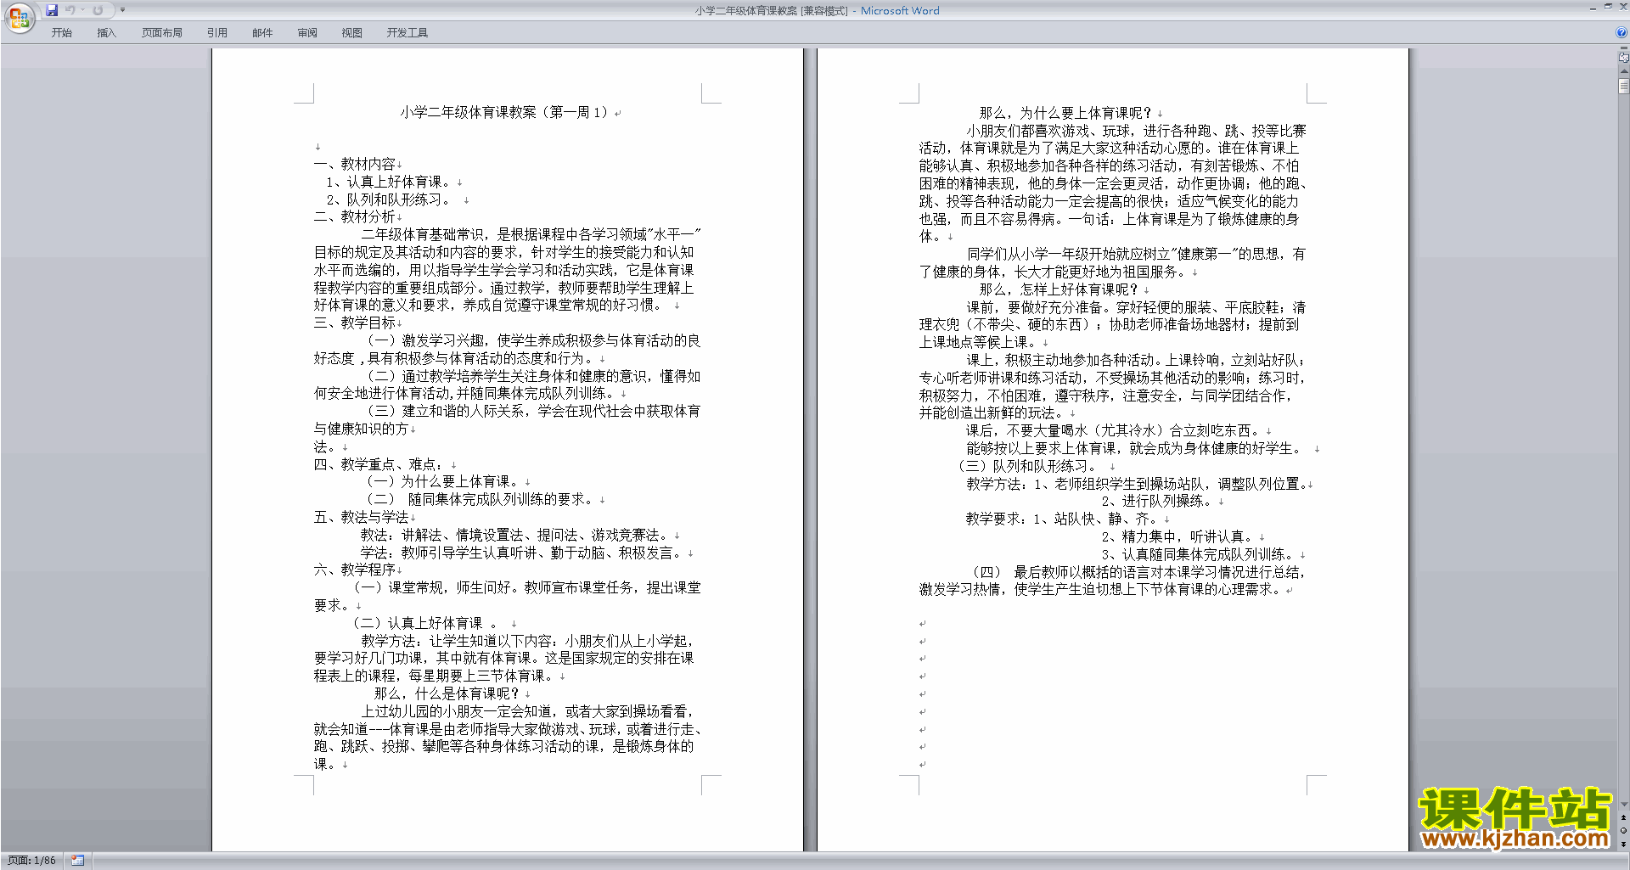Click the heading 一、教材内容
This screenshot has width=1630, height=870.
click(354, 164)
